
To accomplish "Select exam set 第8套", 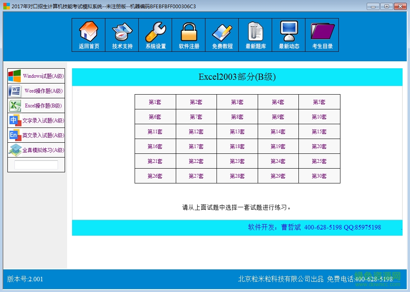I will tap(237, 116).
